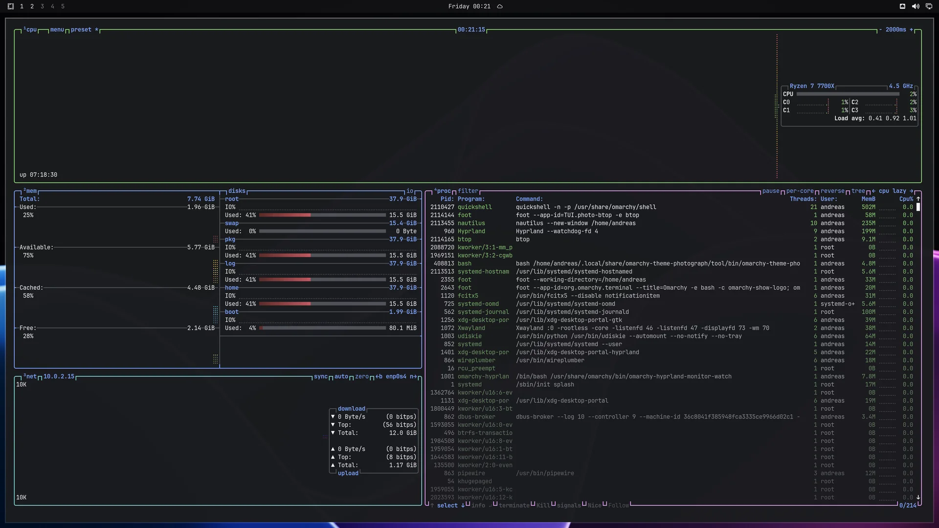Toggle net auto scaling
This screenshot has height=528, width=939.
tap(341, 376)
